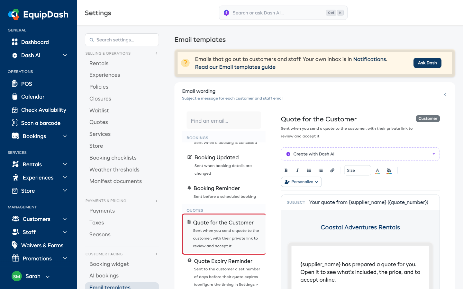The width and height of the screenshot is (463, 289).
Task: Open the Personalize dropdown
Action: click(301, 182)
